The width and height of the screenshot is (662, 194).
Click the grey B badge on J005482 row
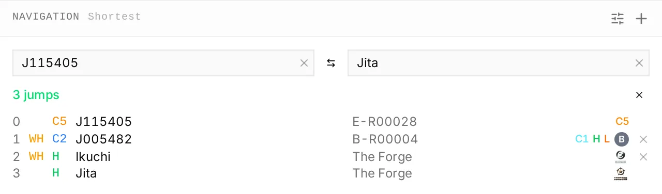point(622,139)
